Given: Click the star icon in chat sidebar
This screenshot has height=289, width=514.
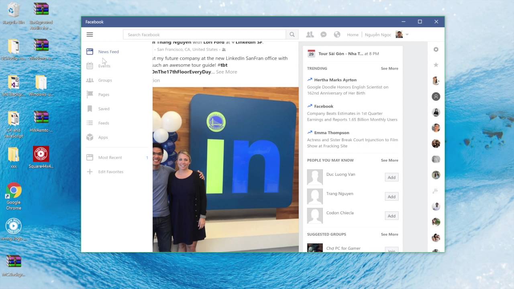Looking at the screenshot, I should [x=436, y=65].
